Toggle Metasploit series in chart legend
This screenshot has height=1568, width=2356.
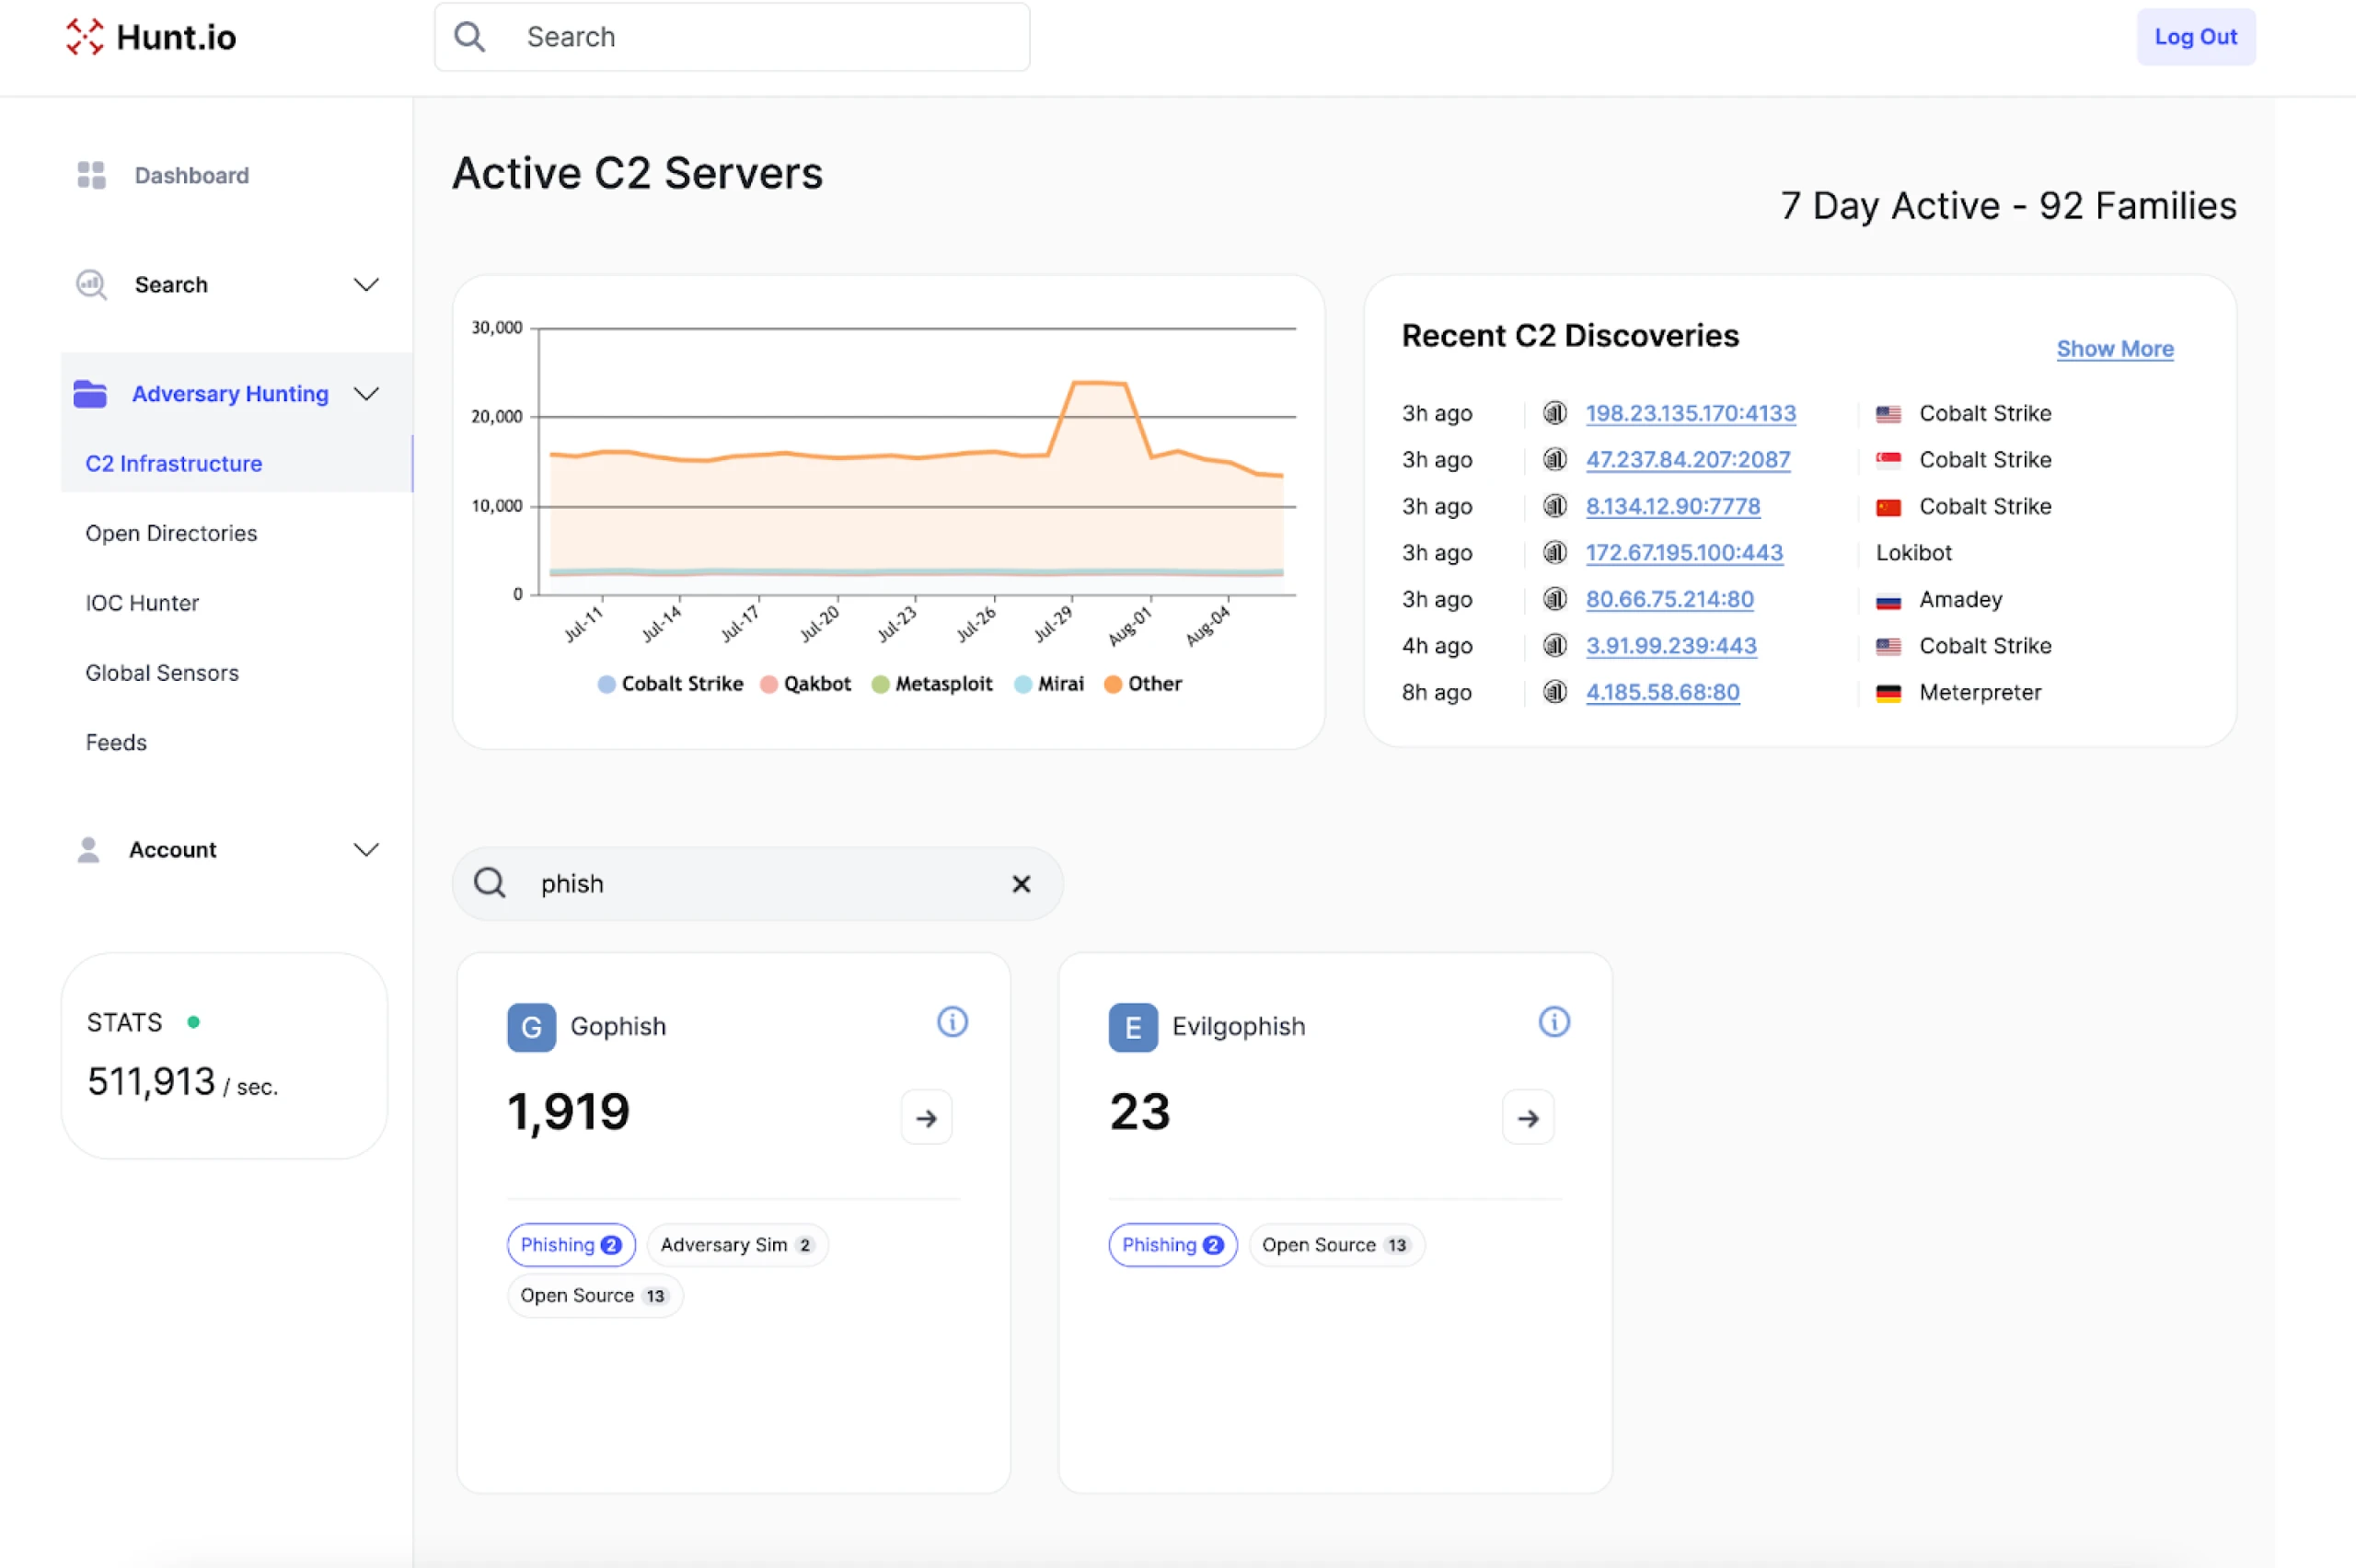pyautogui.click(x=932, y=684)
